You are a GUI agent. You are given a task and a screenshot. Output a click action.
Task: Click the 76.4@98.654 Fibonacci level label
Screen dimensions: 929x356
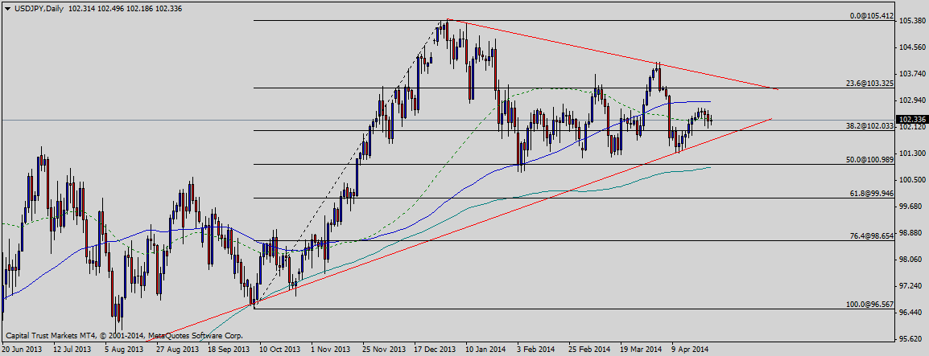(871, 235)
